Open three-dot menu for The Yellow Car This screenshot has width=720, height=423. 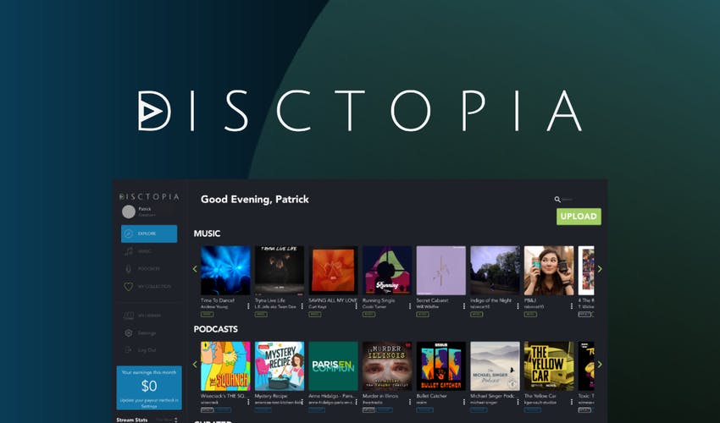point(572,402)
